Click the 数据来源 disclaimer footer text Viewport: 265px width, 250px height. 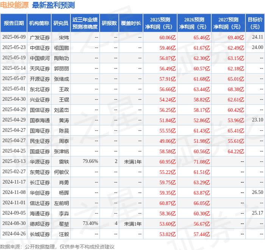tap(57, 247)
